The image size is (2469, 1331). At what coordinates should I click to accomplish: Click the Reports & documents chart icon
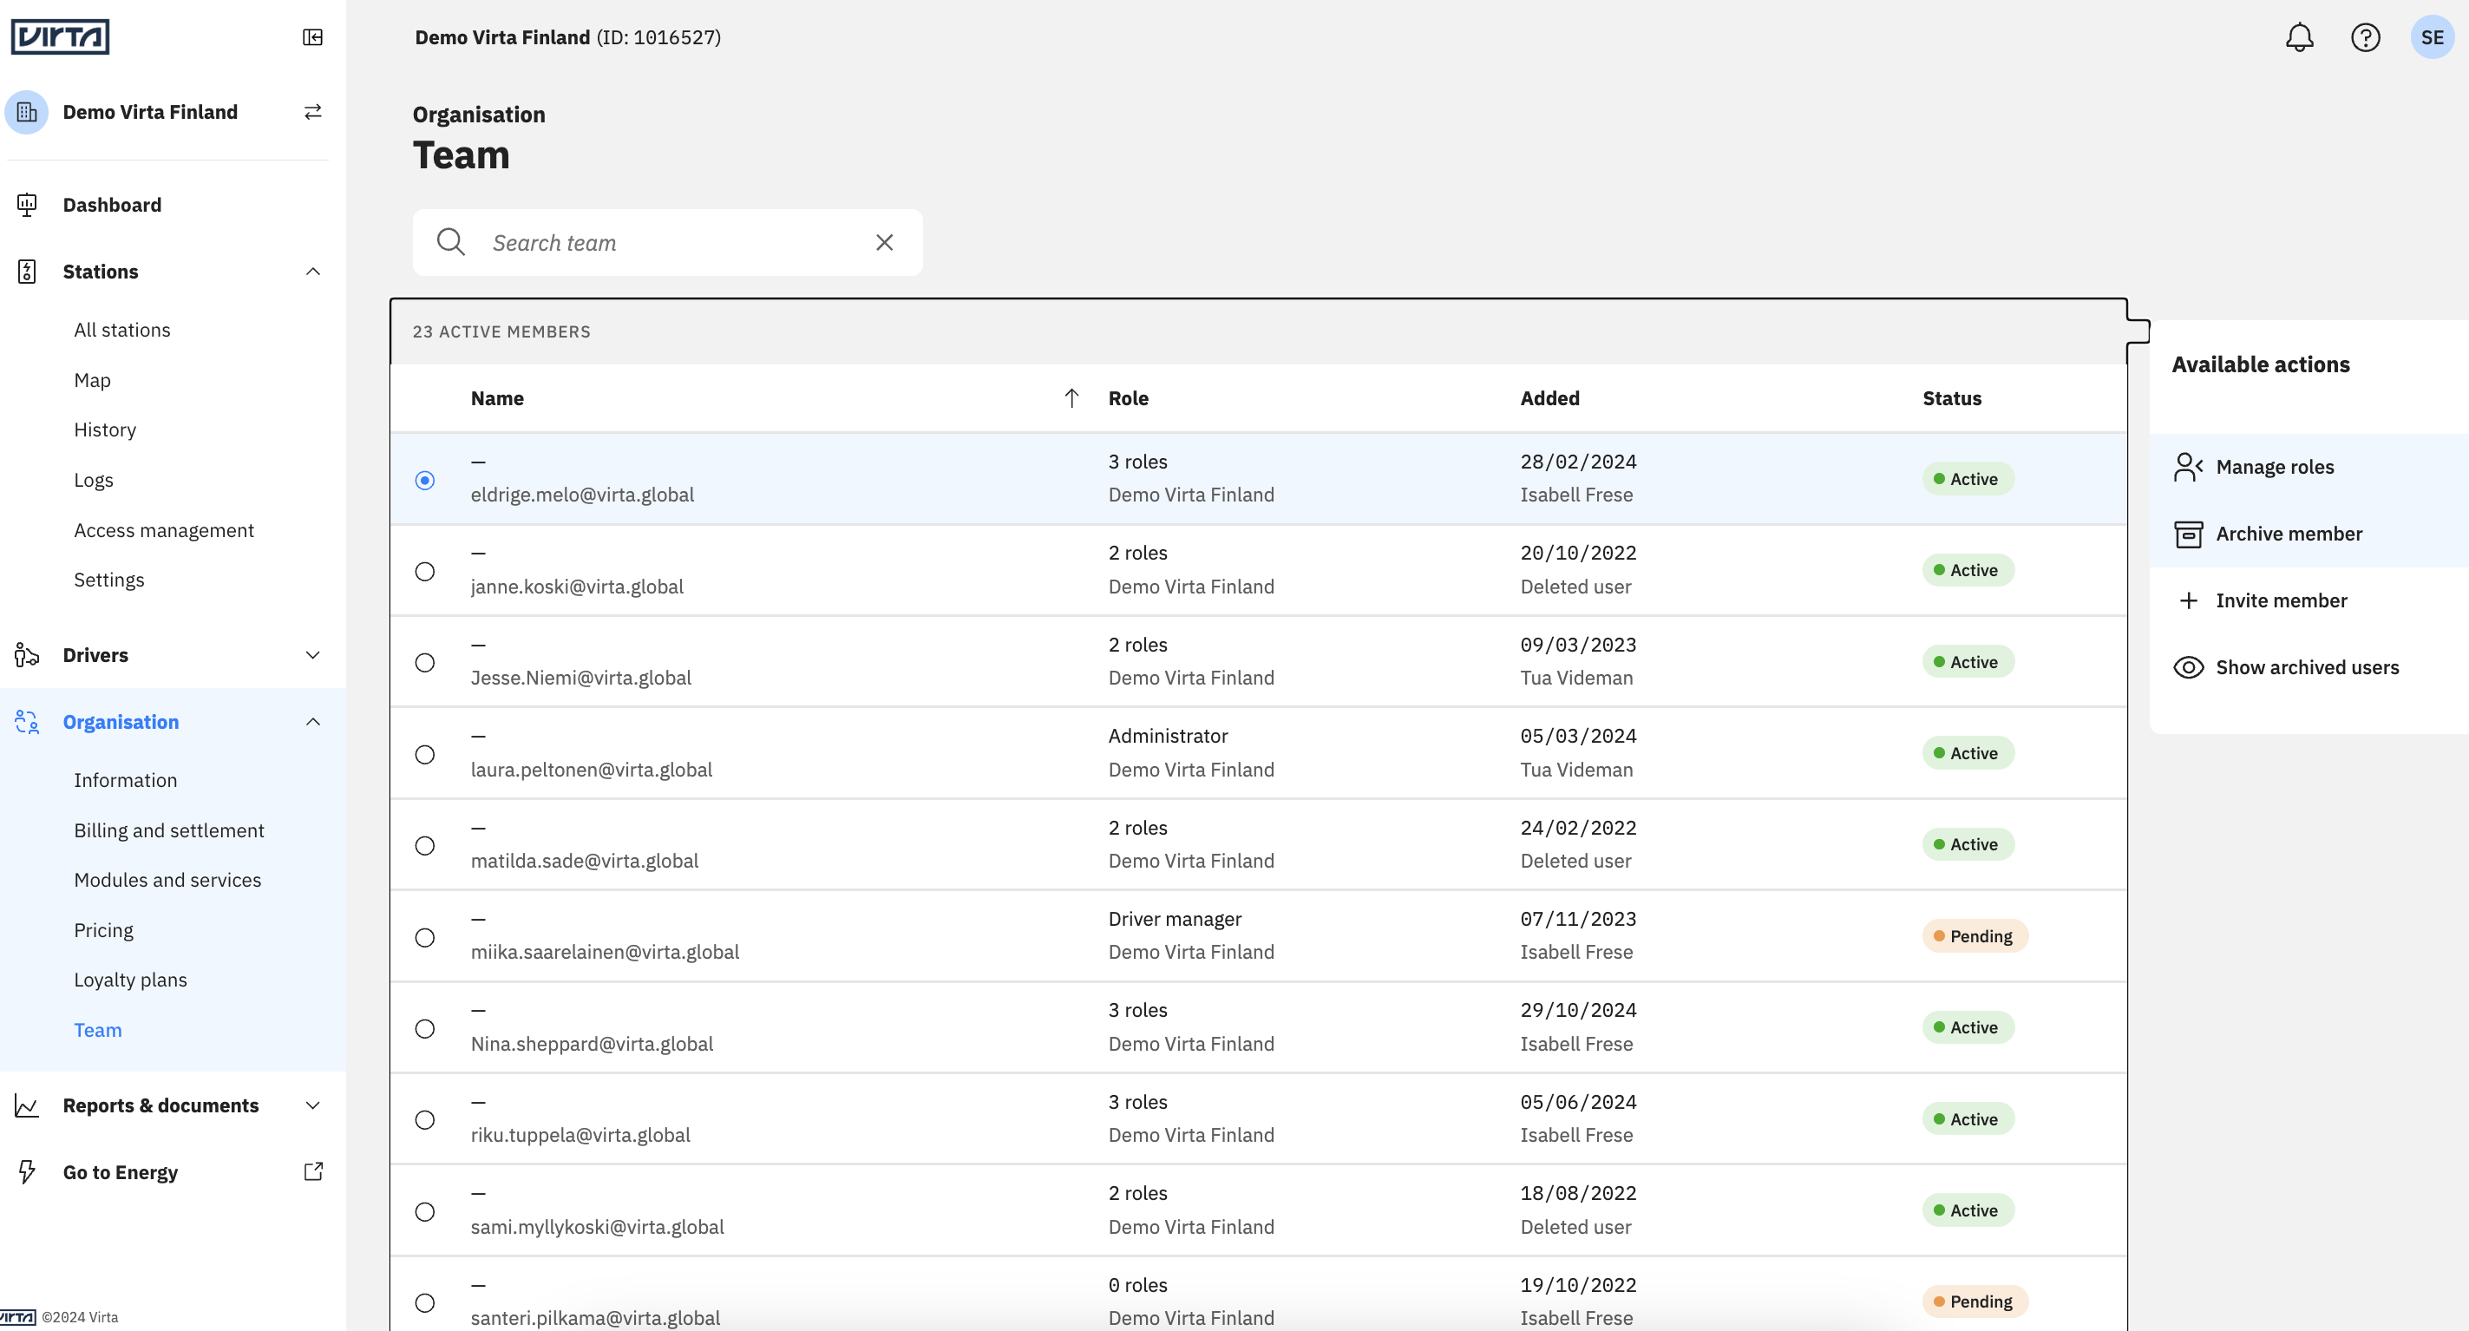(x=27, y=1105)
